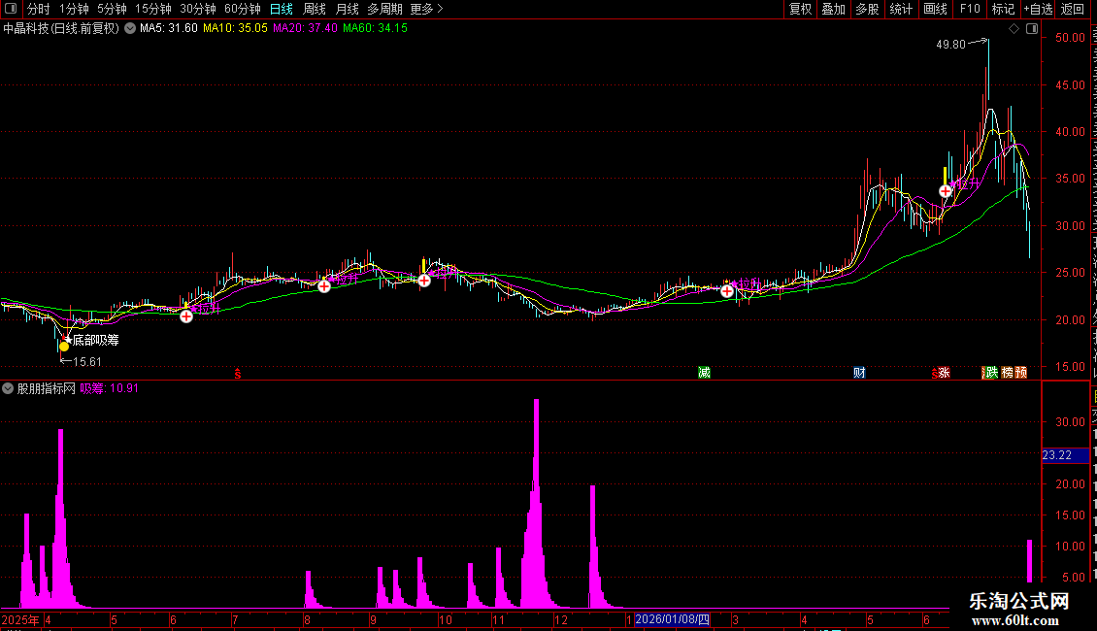Viewport: 1097px width, 631px height.
Task: Click the diamond icon atop main chart
Action: [x=1014, y=29]
